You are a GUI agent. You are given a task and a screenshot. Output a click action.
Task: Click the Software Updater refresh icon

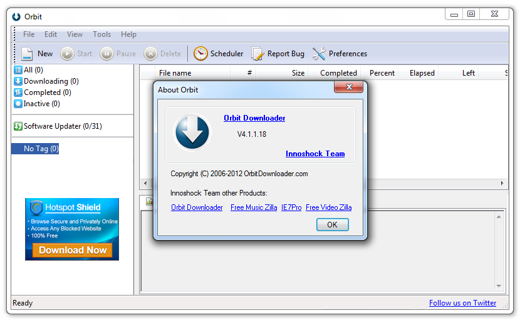(18, 126)
